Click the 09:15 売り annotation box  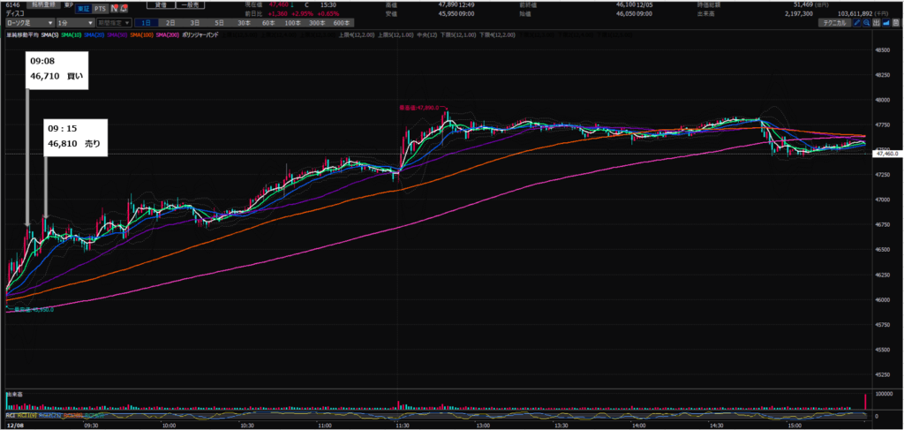tap(75, 137)
